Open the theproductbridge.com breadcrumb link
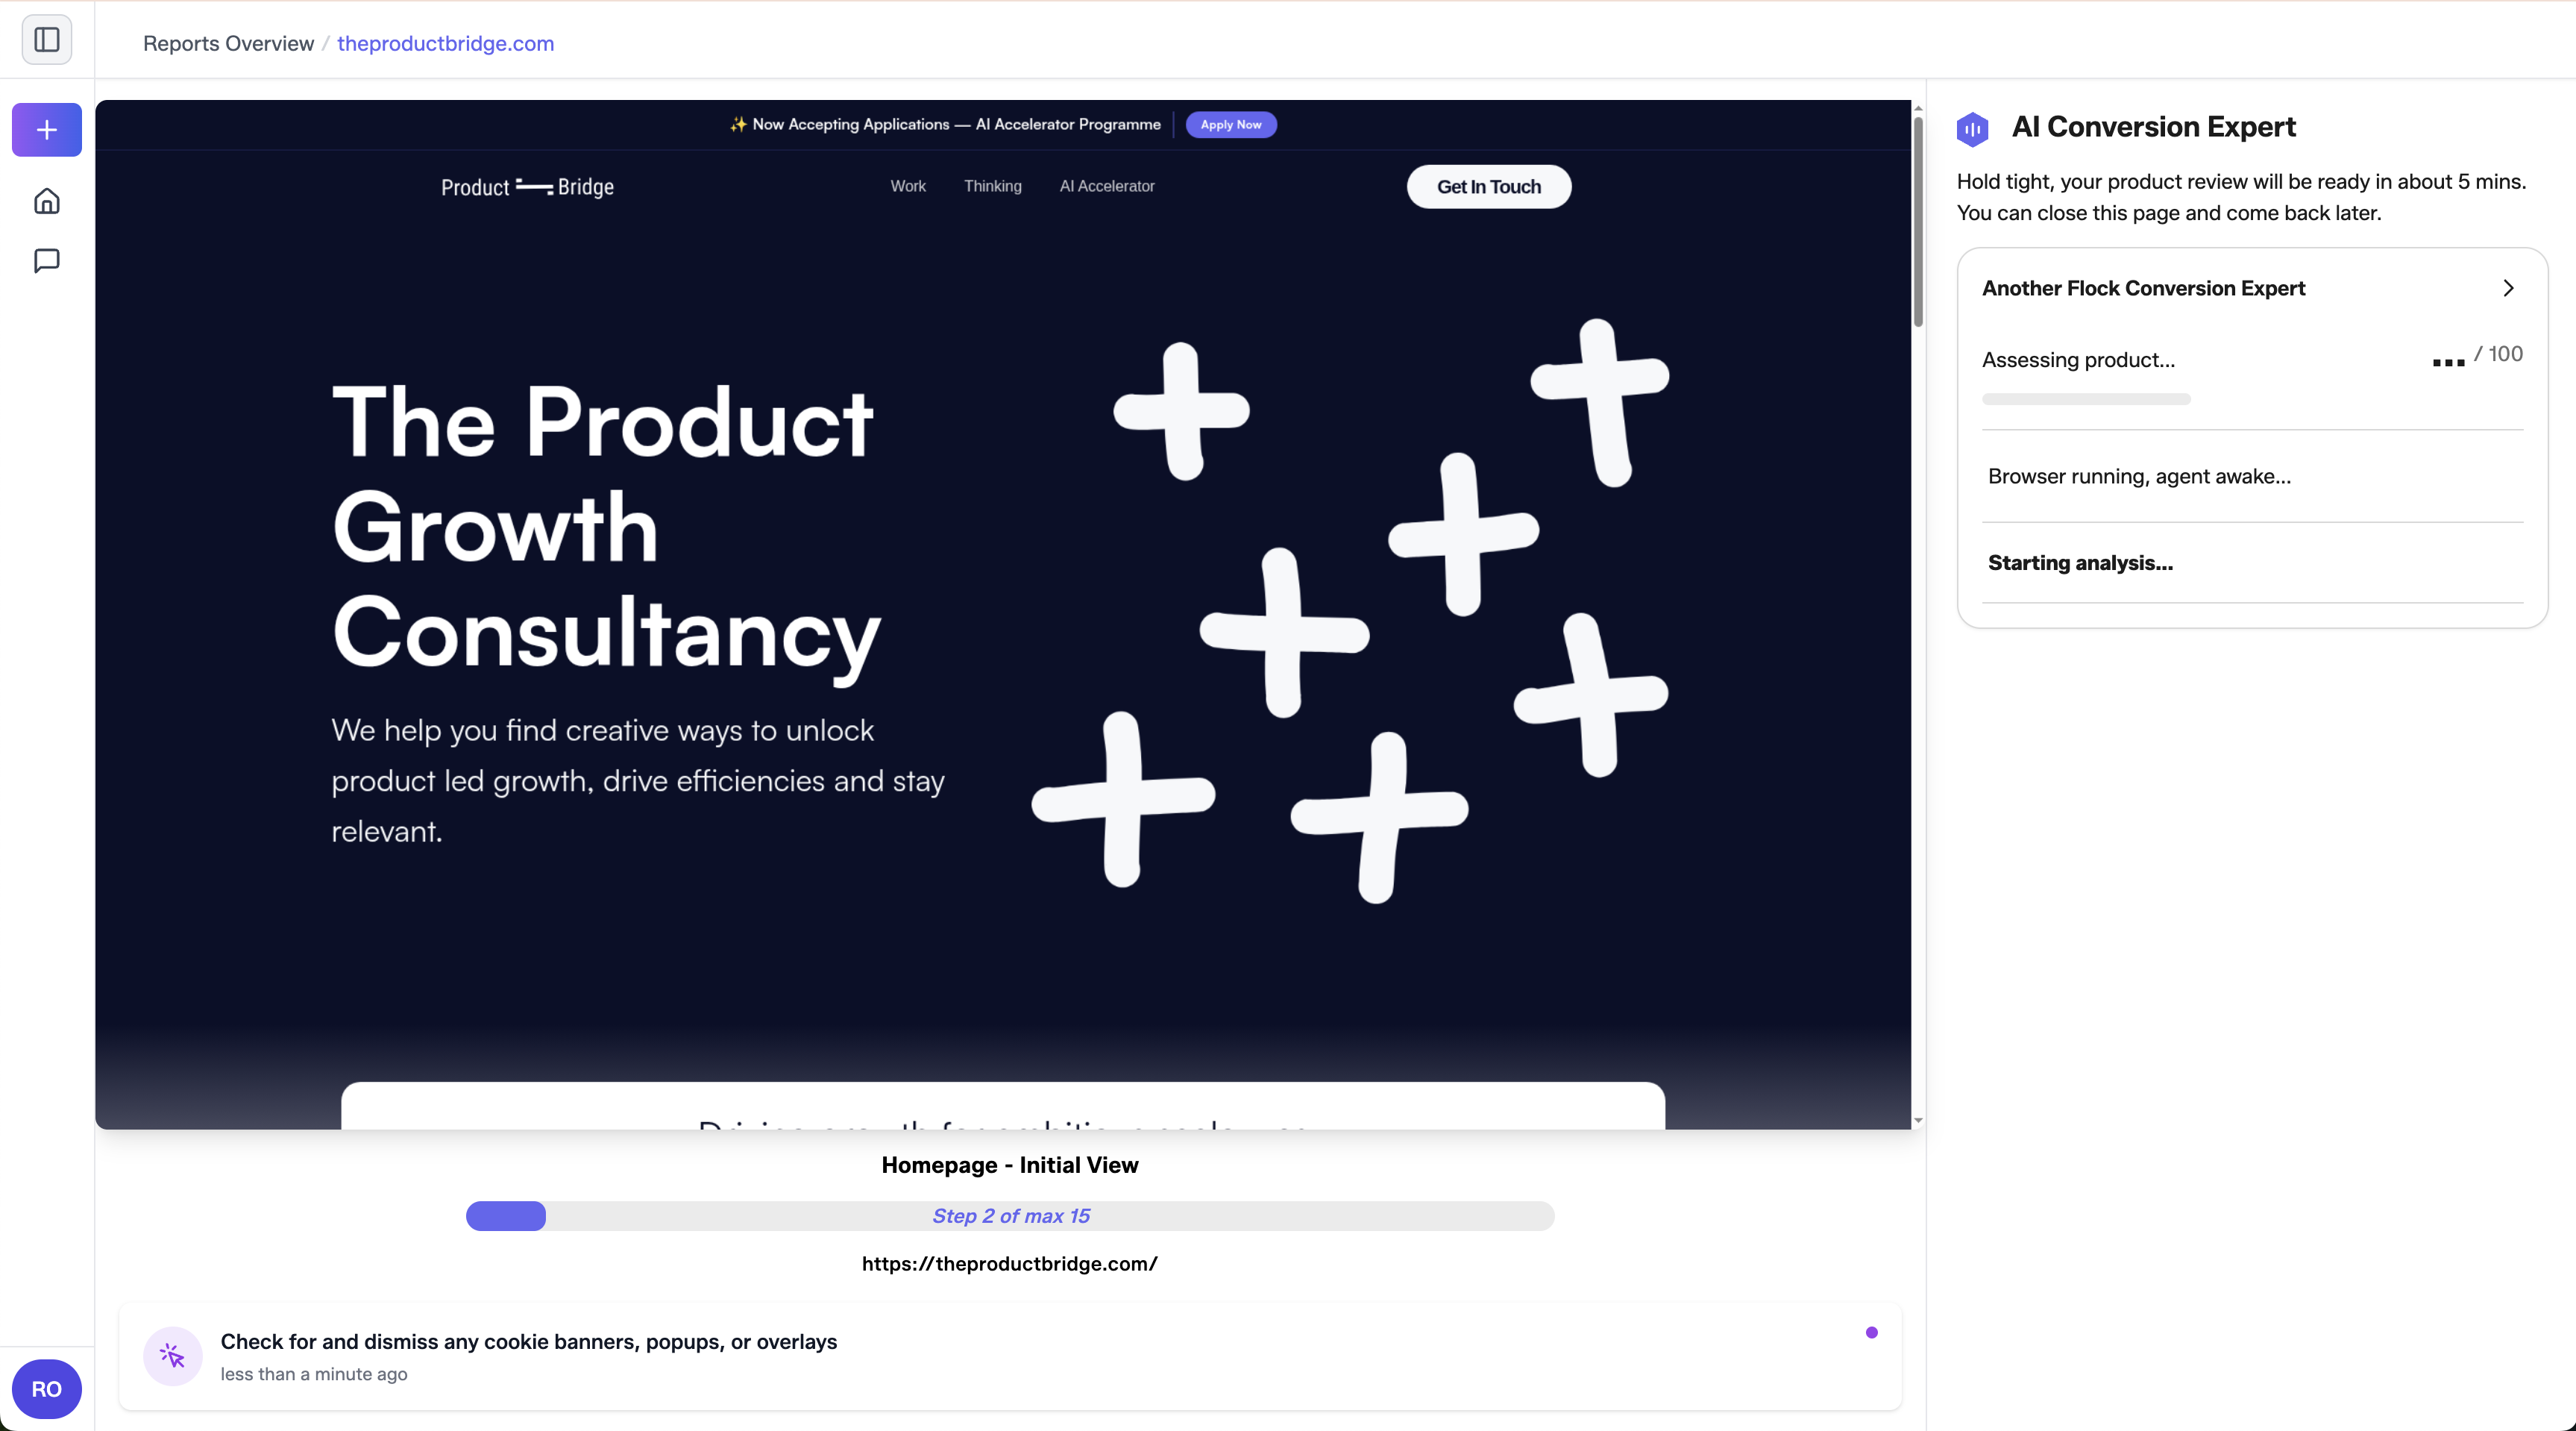The image size is (2576, 1431). point(445,43)
